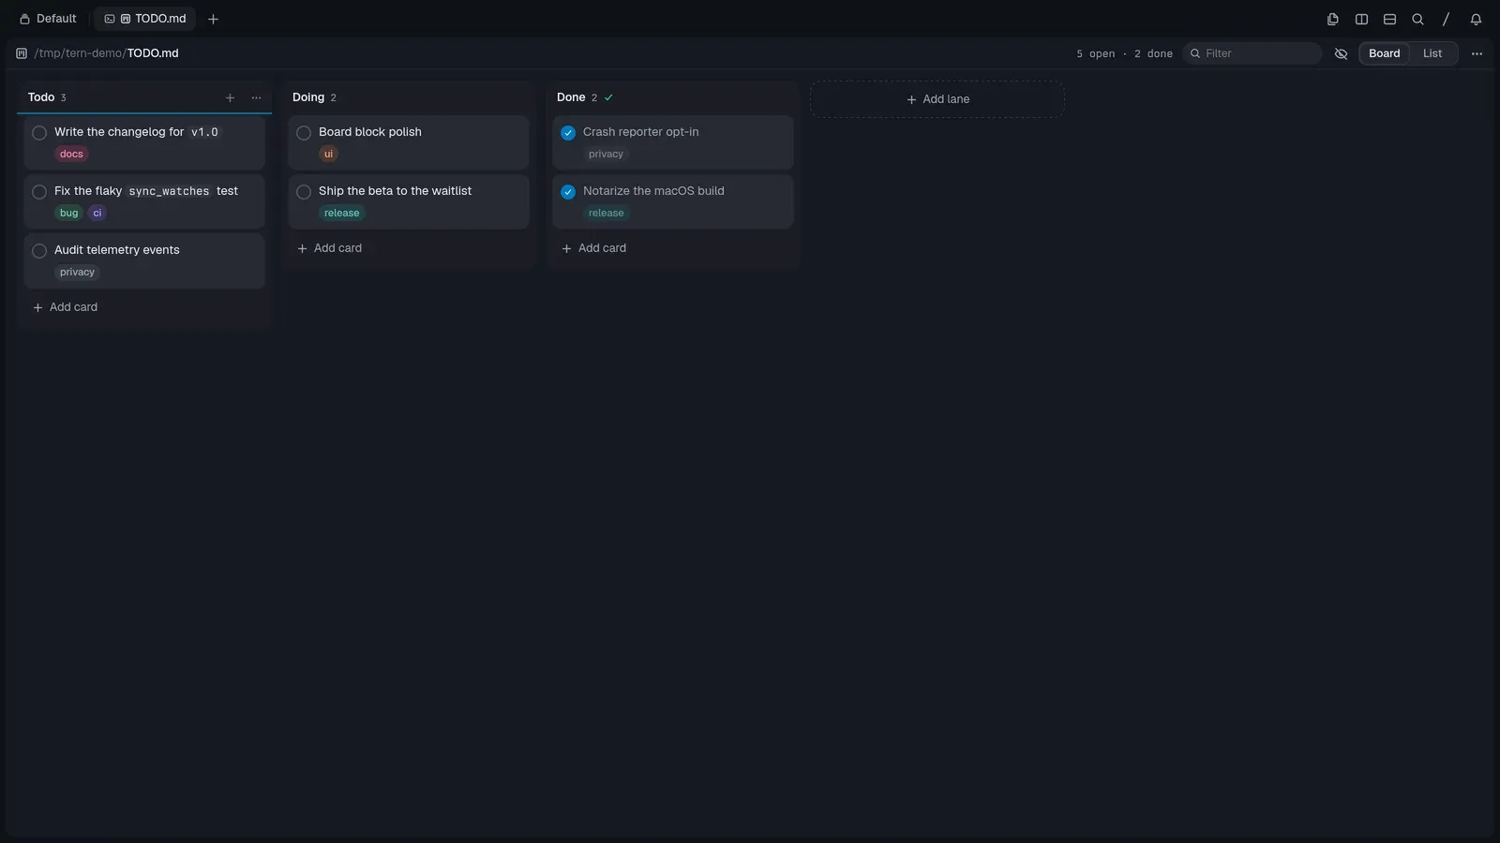Click privacy tag on Audit telemetry card

point(77,272)
